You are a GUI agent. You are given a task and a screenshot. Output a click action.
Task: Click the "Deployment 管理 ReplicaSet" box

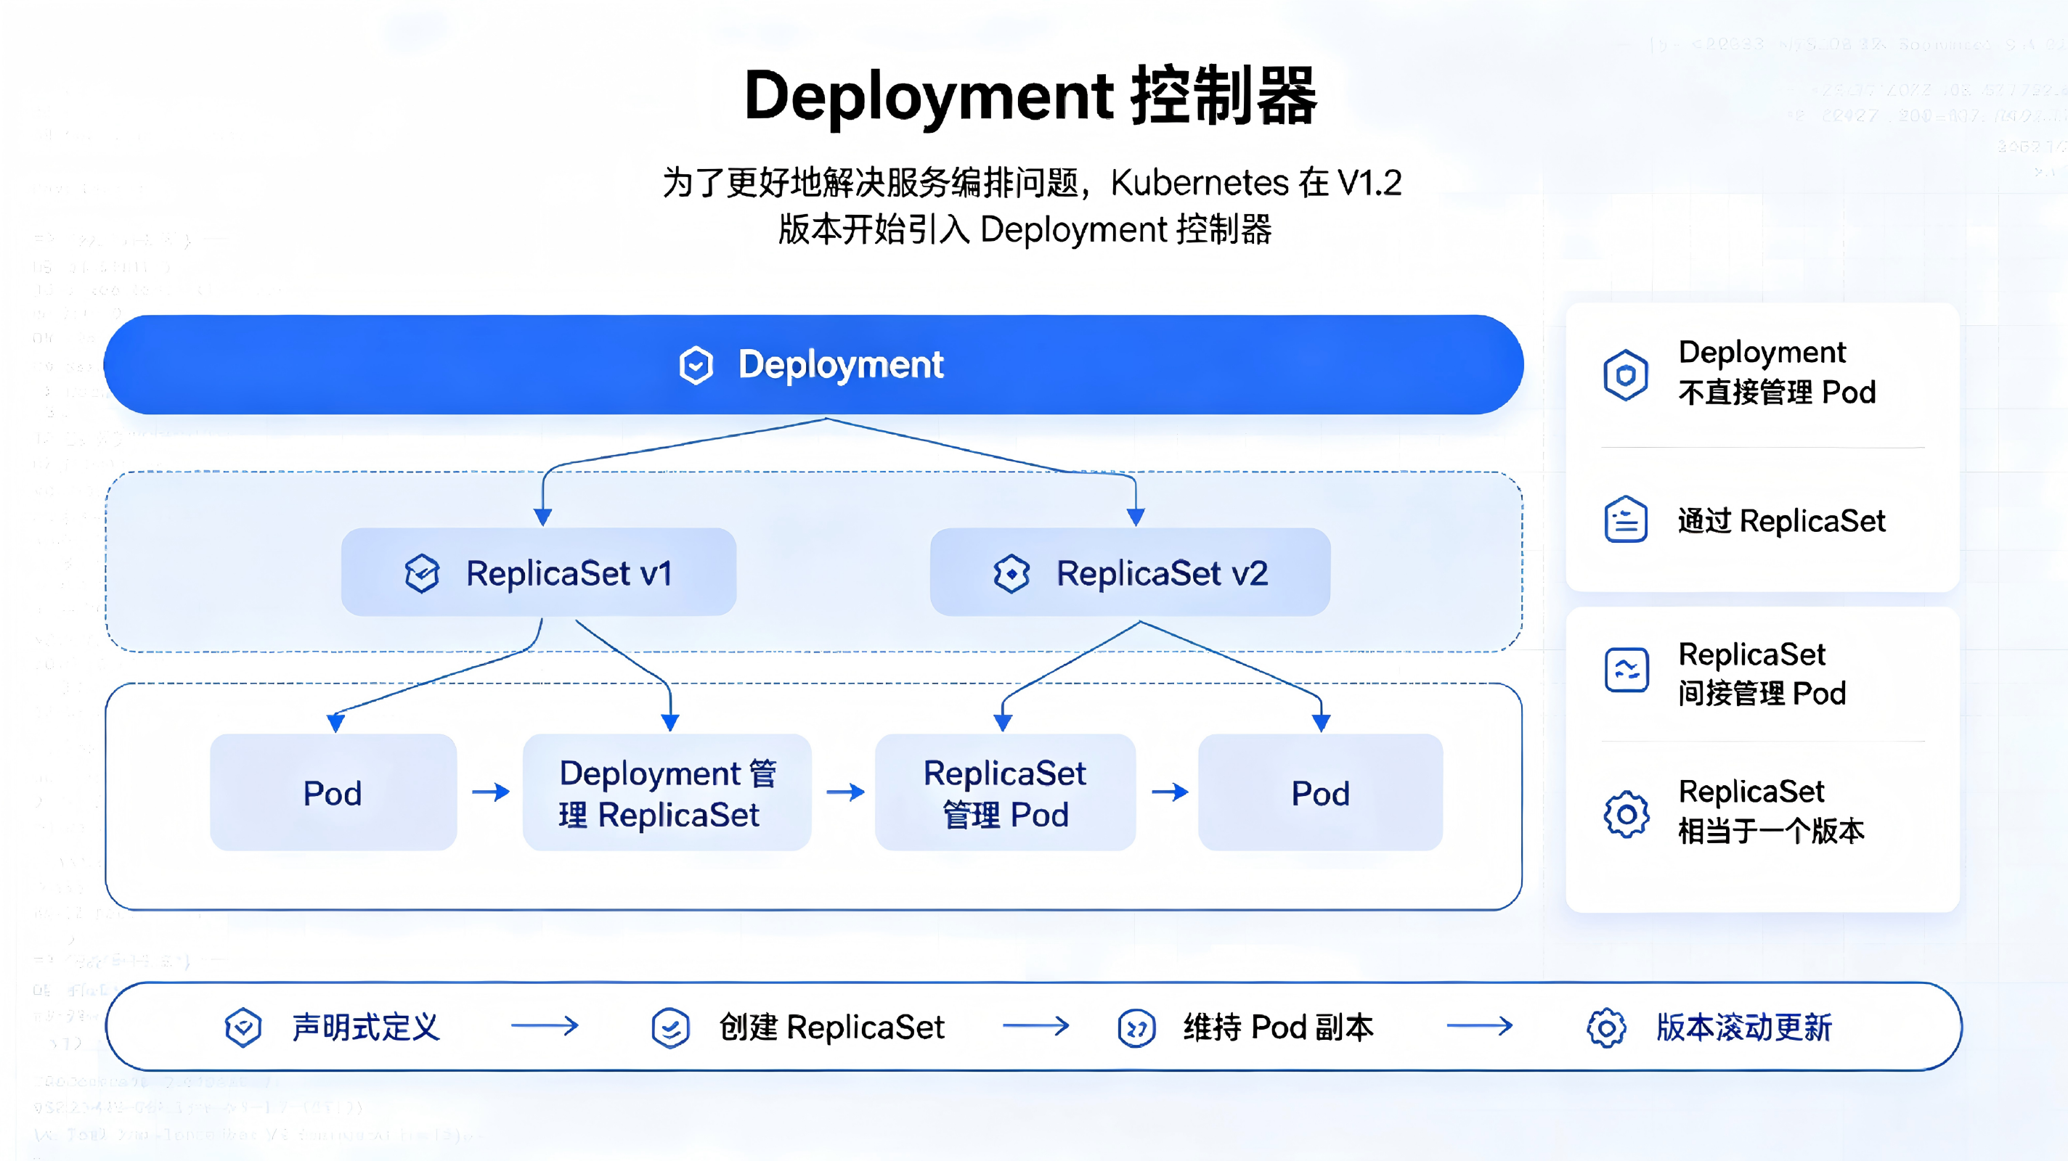click(667, 792)
